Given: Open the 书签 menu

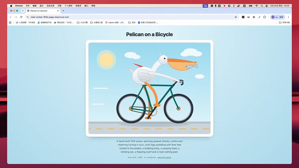Looking at the screenshot, I should [60, 6].
